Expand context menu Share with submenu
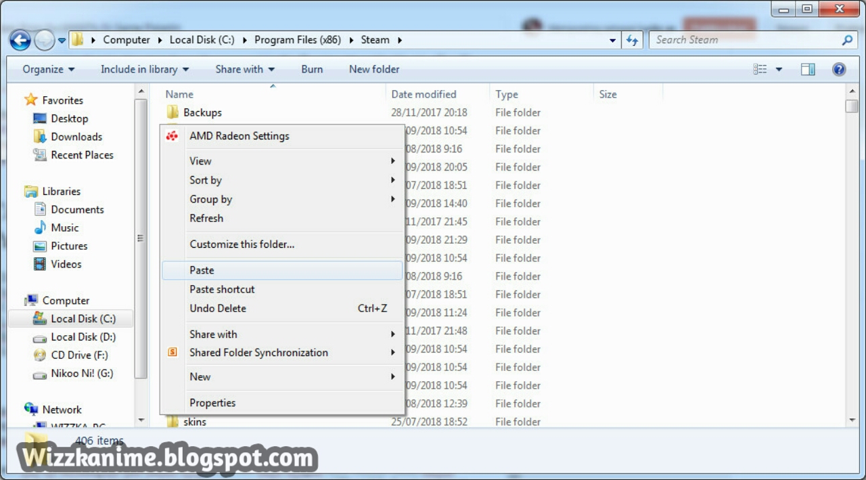The width and height of the screenshot is (866, 480). tap(282, 334)
